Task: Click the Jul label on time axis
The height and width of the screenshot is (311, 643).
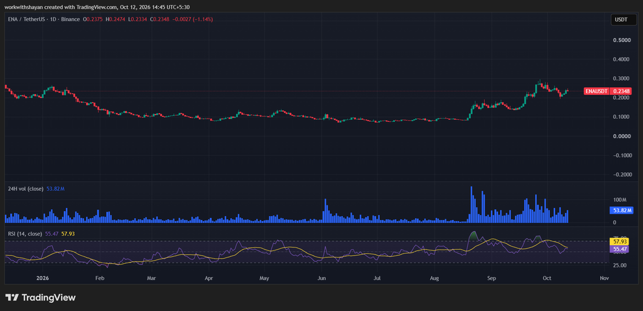Action: point(377,278)
